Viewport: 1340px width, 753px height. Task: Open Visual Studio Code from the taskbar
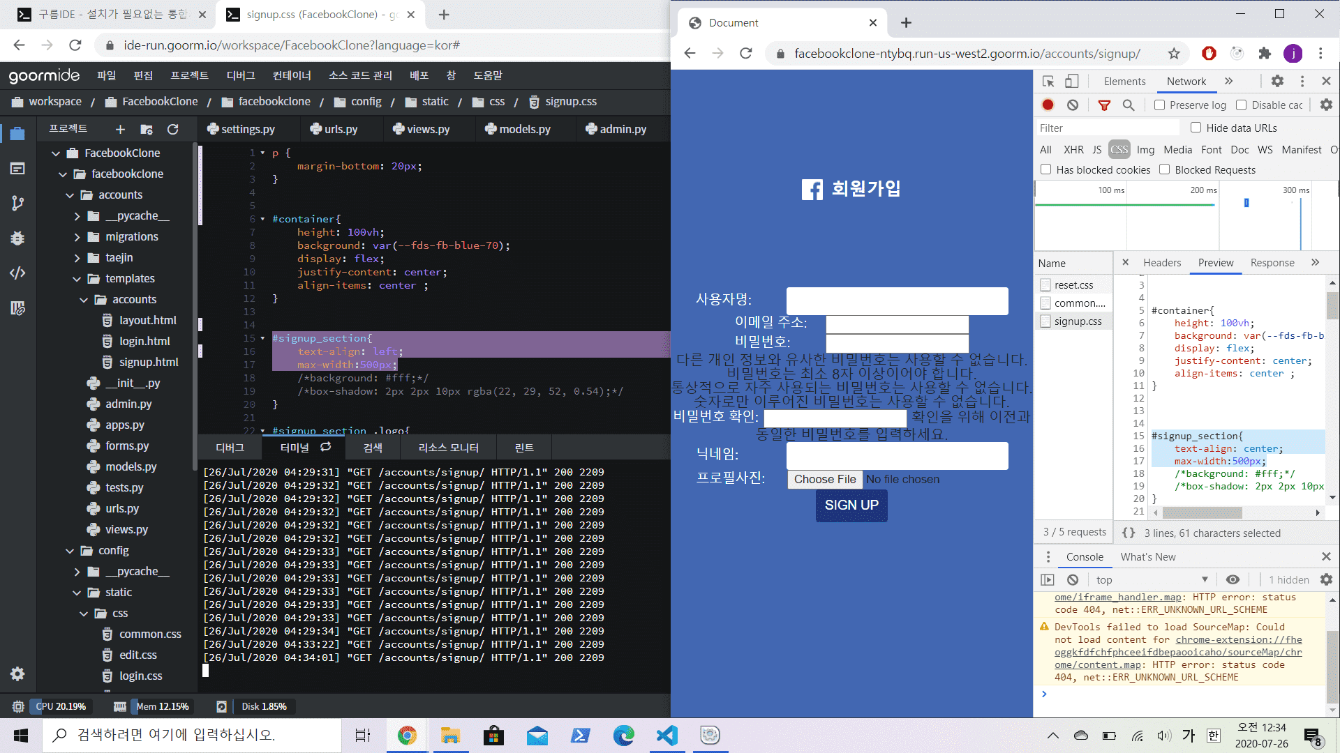(667, 735)
